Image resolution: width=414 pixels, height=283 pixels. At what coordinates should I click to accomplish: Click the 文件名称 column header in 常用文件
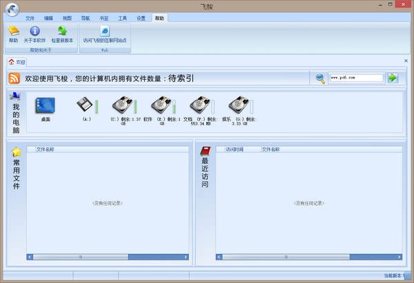(45, 149)
